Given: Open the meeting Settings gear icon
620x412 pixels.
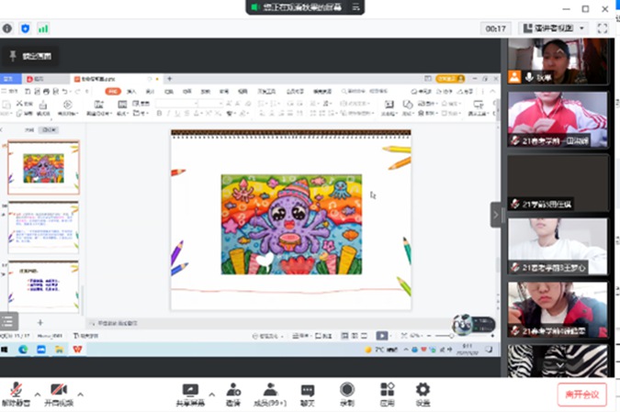Looking at the screenshot, I should click(x=423, y=390).
